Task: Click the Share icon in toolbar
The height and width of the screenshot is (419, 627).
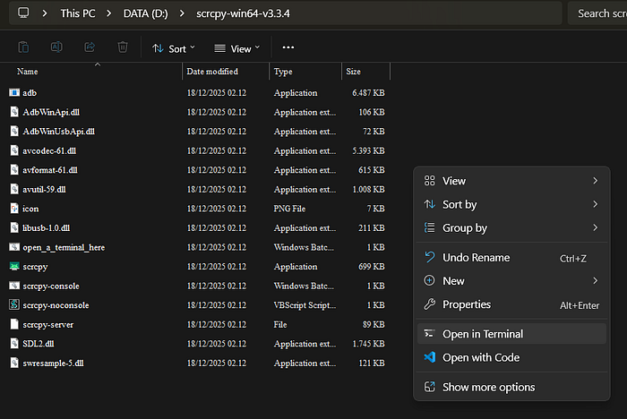Action: point(90,47)
